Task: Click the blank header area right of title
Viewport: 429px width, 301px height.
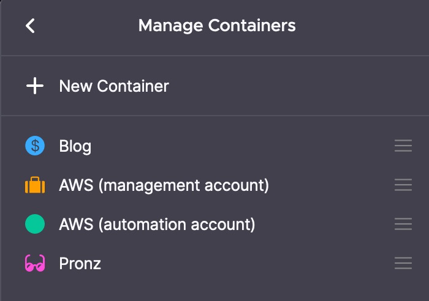Action: (x=362, y=26)
